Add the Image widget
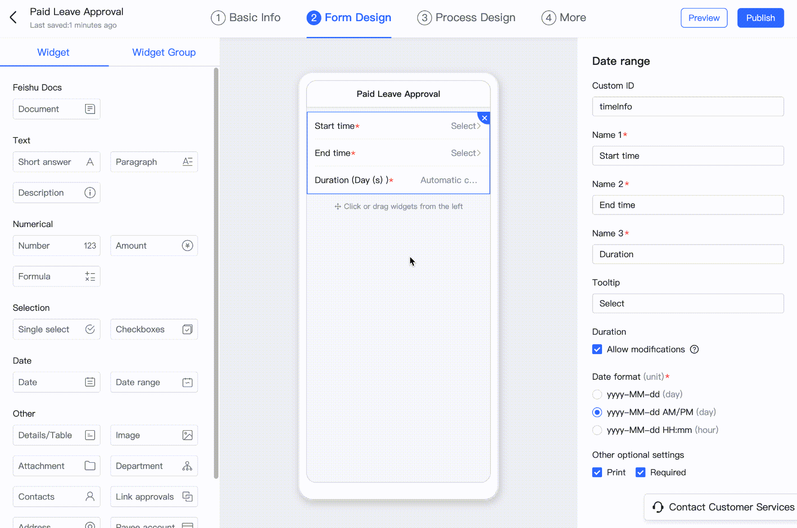Screen dimensions: 797x528 click(x=154, y=435)
